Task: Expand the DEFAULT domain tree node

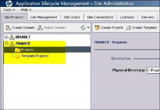Action: click(x=6, y=37)
